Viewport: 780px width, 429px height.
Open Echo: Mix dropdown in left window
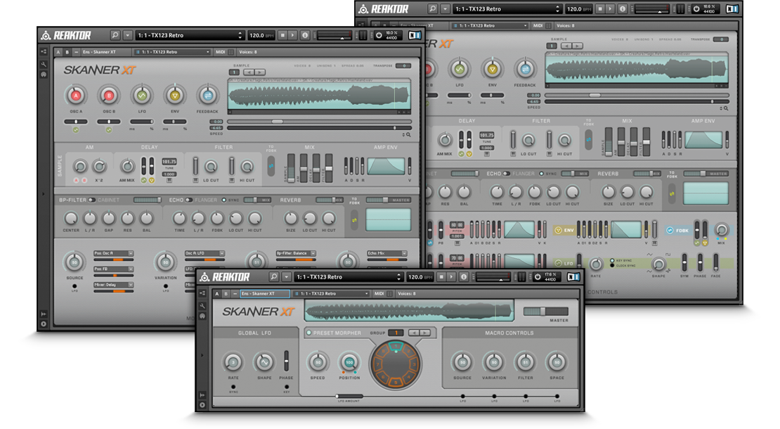pyautogui.click(x=387, y=253)
